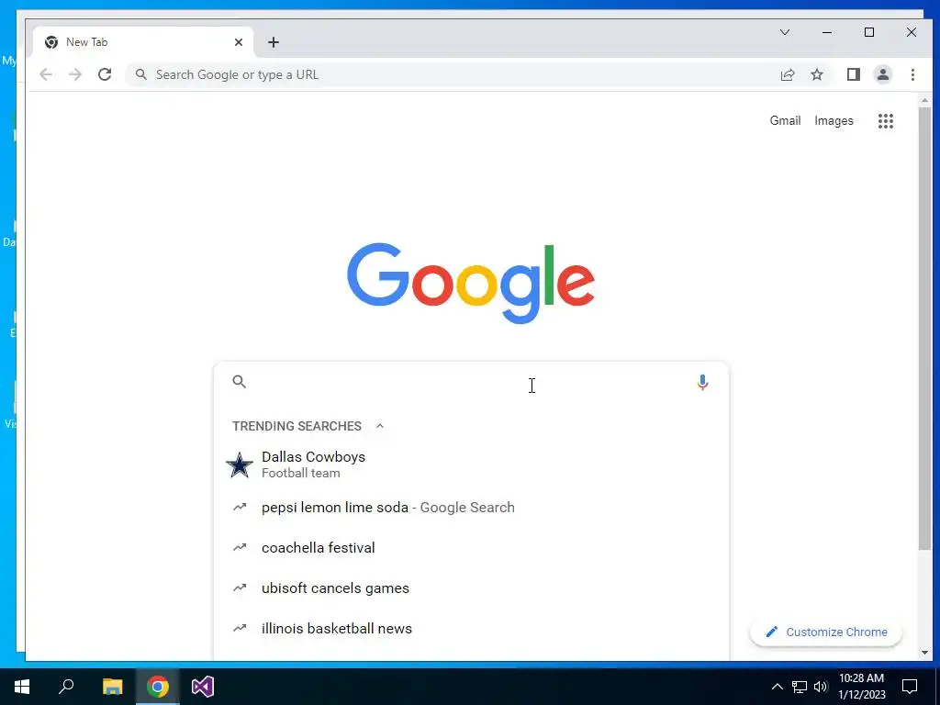
Task: Open Google Images link
Action: tap(834, 120)
